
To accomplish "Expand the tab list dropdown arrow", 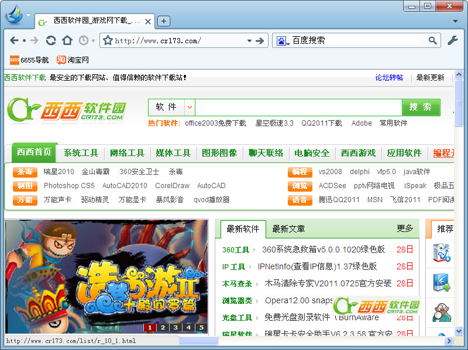I will pyautogui.click(x=455, y=21).
